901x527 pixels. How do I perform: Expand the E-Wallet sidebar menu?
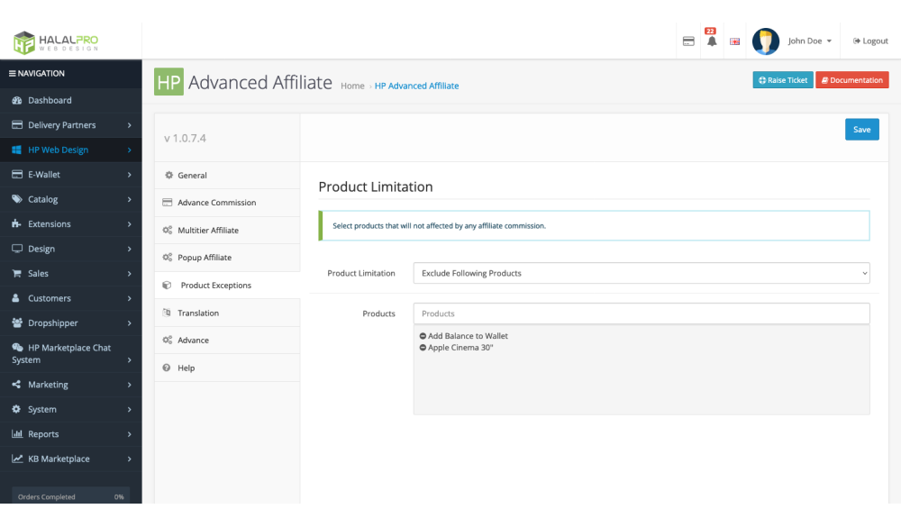tap(70, 175)
